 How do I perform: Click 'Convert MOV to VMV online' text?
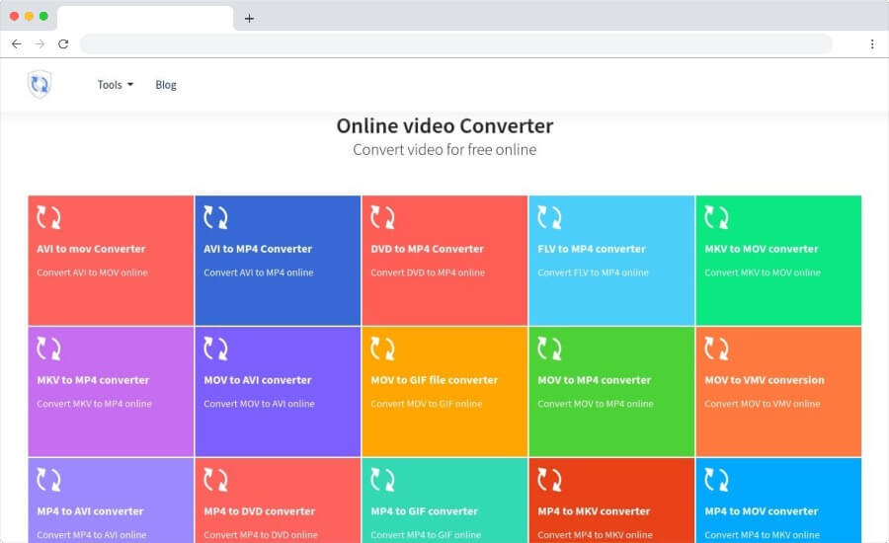tap(763, 404)
